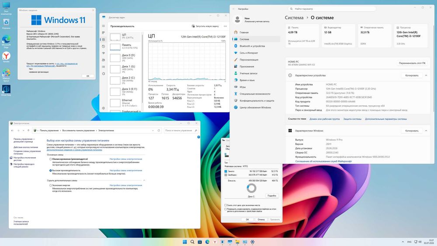Viewport: 437px width, 246px height.
Task: Open the Users icon in Task Manager sidebar
Action: click(104, 60)
